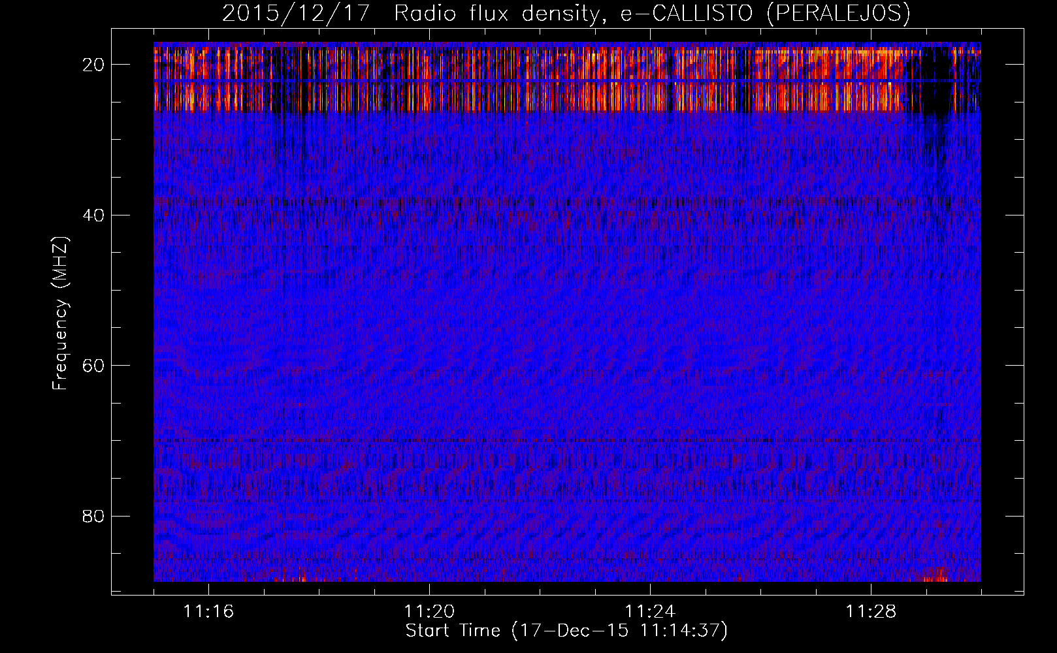Screen dimensions: 1057x653
Task: Click the 11:28 time axis label
Action: (x=871, y=611)
